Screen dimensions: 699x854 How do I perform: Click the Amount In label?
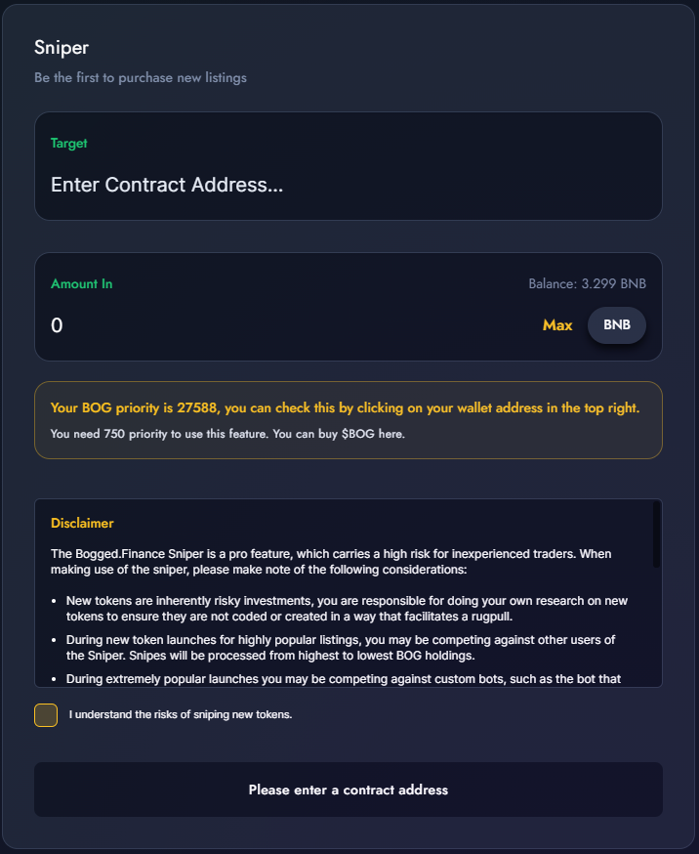tap(81, 283)
